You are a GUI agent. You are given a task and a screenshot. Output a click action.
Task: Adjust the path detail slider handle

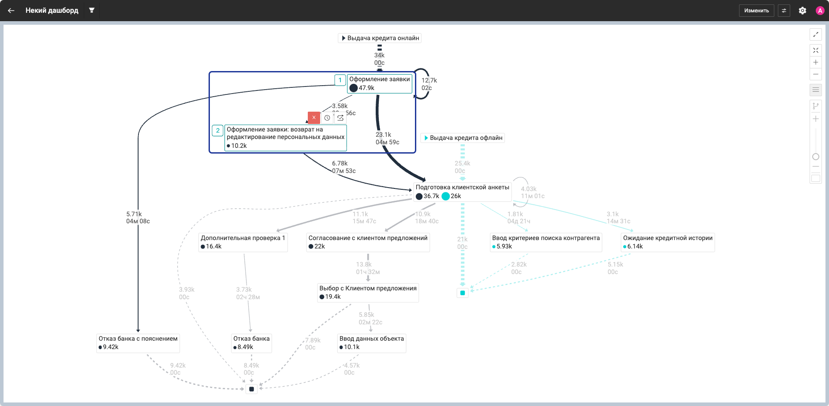tap(816, 157)
